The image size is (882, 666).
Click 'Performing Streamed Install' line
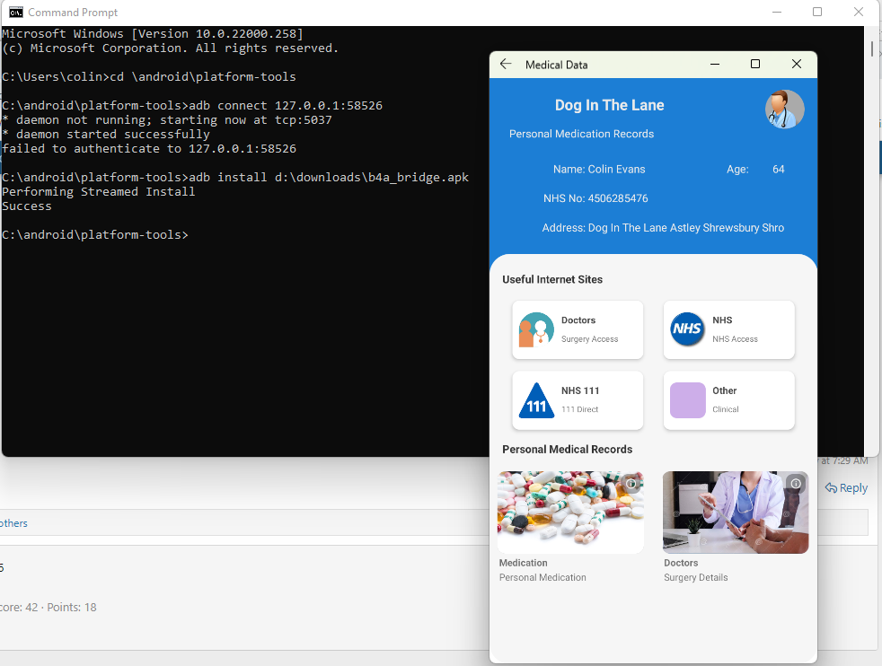click(99, 192)
